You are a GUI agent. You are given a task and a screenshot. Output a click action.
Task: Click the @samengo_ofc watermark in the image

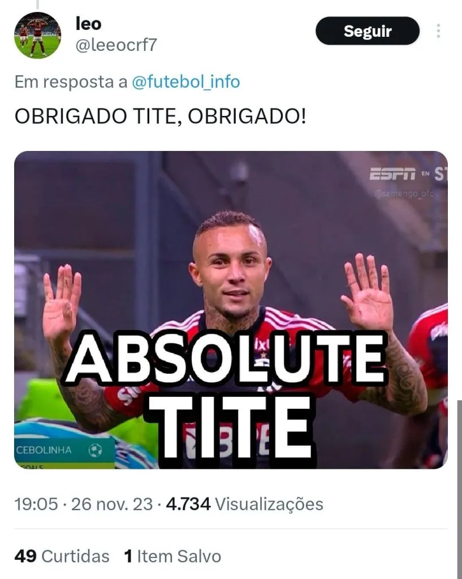(404, 193)
